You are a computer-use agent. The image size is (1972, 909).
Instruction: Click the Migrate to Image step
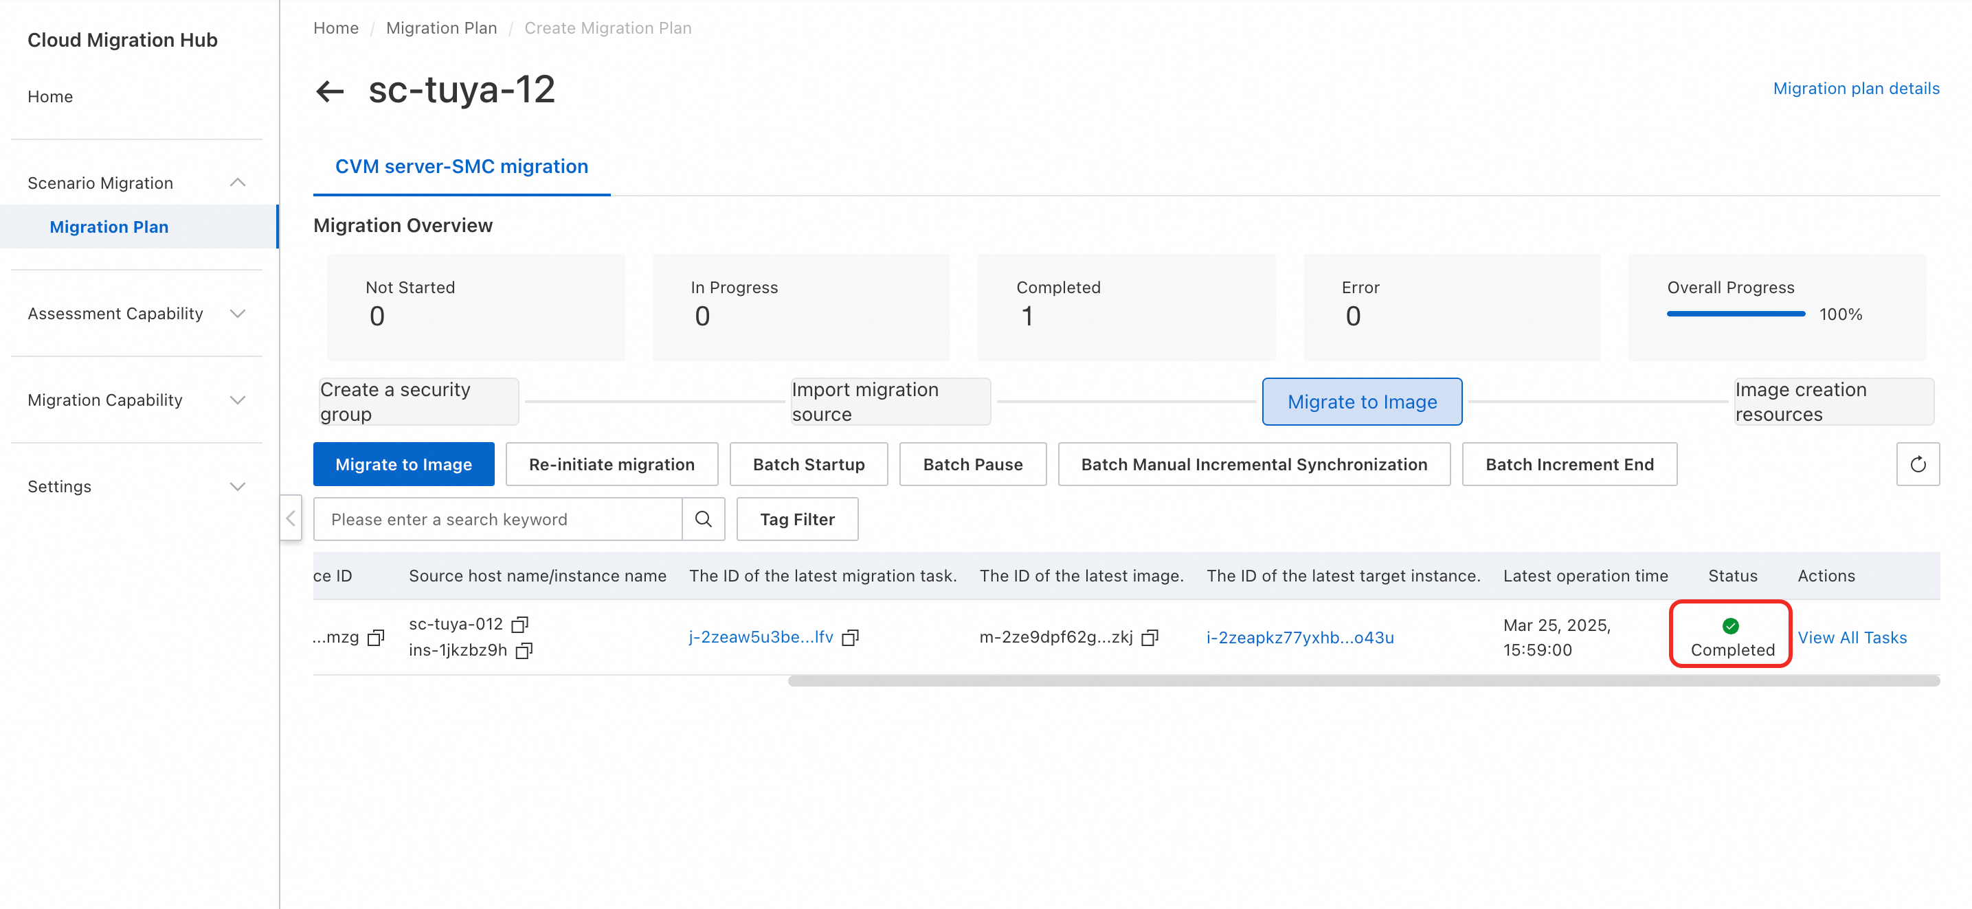(x=1361, y=402)
